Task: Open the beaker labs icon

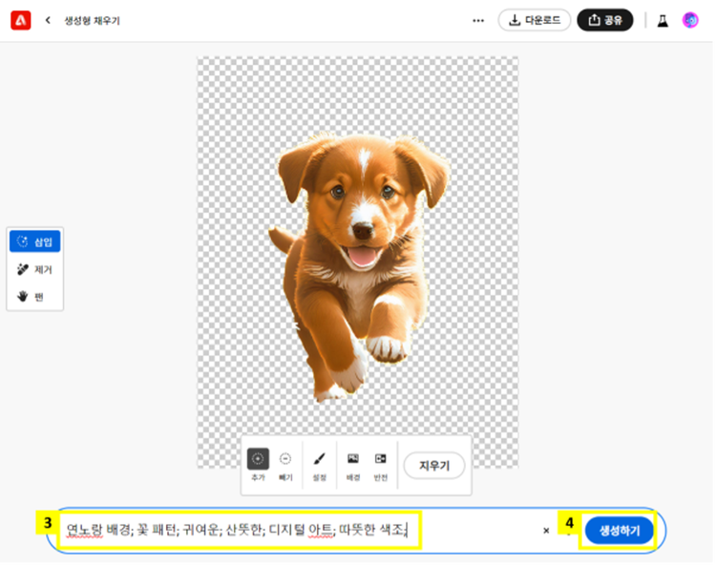Action: point(663,20)
